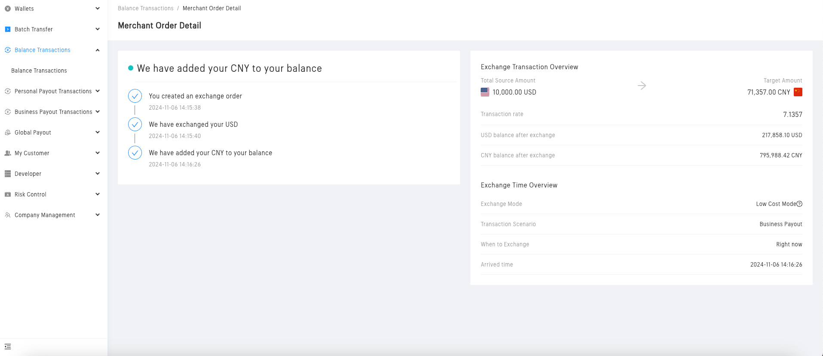This screenshot has width=823, height=356.
Task: Click the China flag icon
Action: [x=798, y=92]
